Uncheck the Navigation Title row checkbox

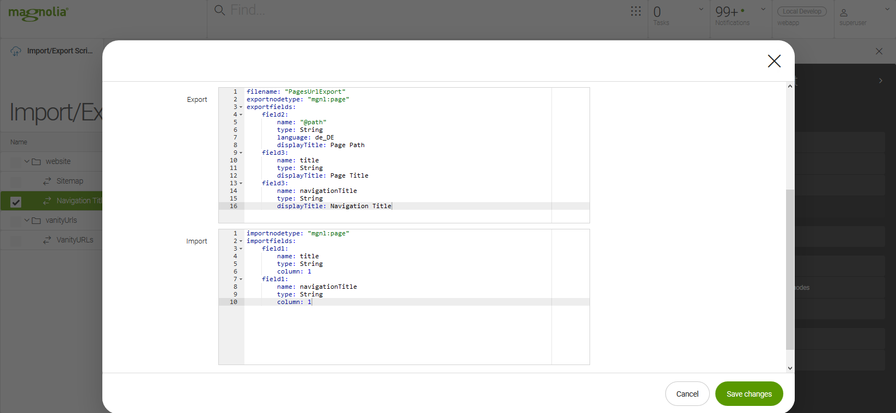[16, 202]
